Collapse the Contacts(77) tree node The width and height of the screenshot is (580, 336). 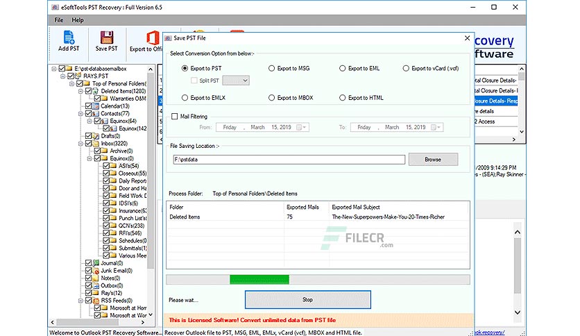[80, 113]
